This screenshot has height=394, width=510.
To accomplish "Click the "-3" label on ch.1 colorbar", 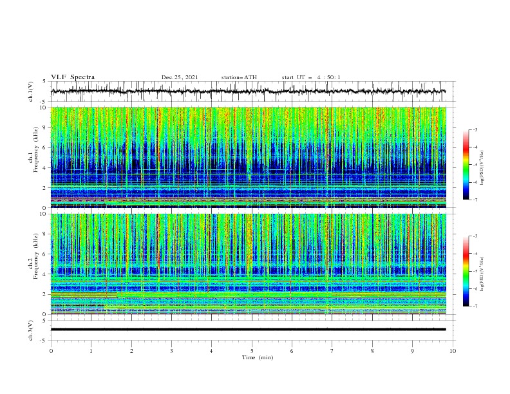I will pos(475,129).
